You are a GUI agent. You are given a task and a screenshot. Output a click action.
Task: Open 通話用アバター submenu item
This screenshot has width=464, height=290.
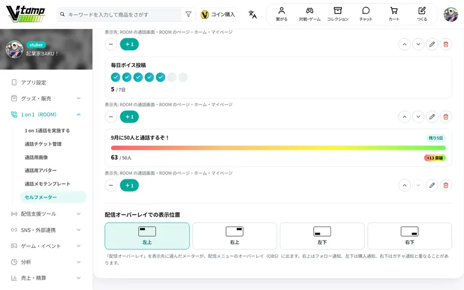(x=40, y=170)
